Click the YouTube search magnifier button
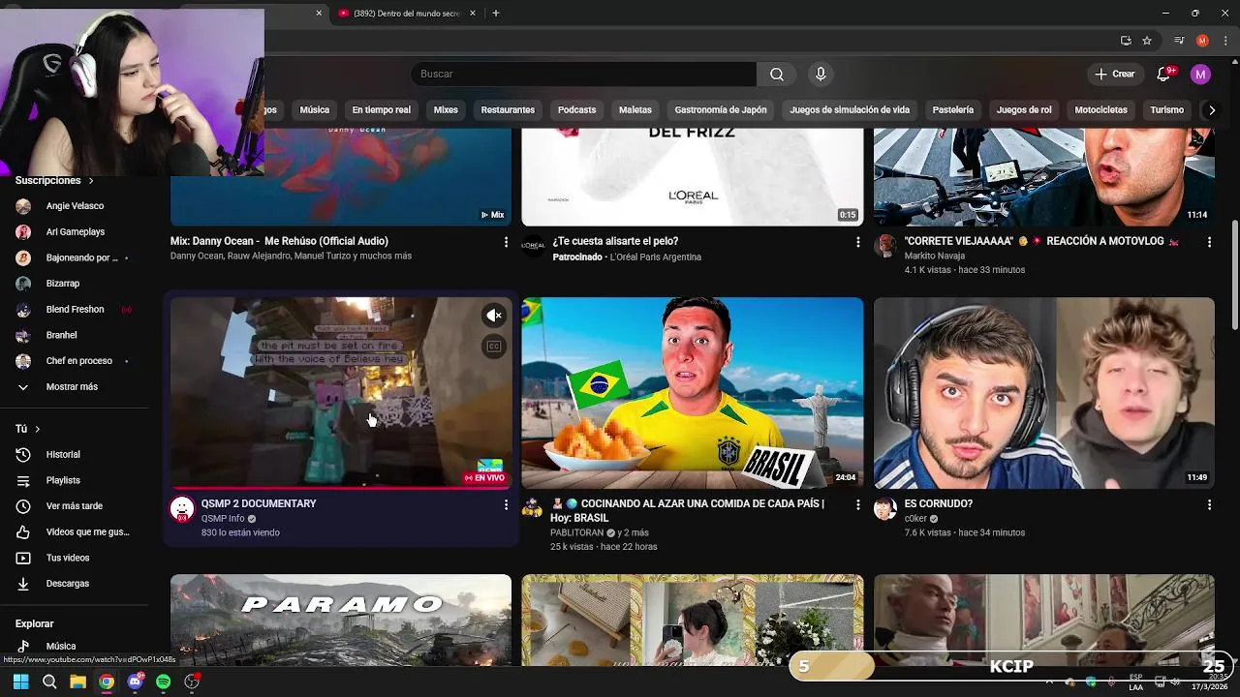This screenshot has height=697, width=1240. [x=777, y=75]
